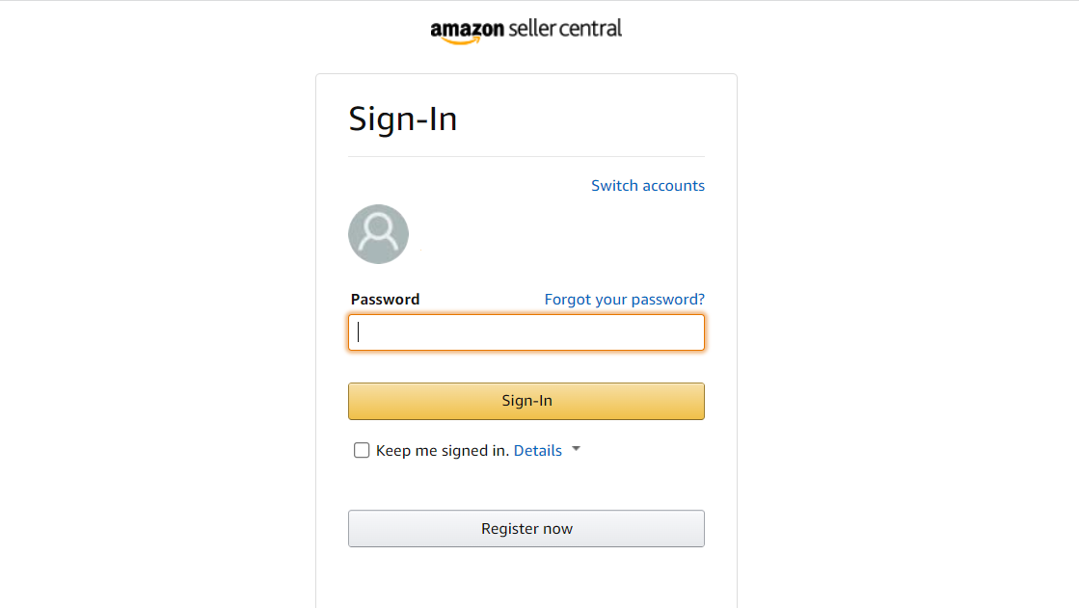Click the yellow Sign-In button
Image resolution: width=1079 pixels, height=608 pixels.
526,401
